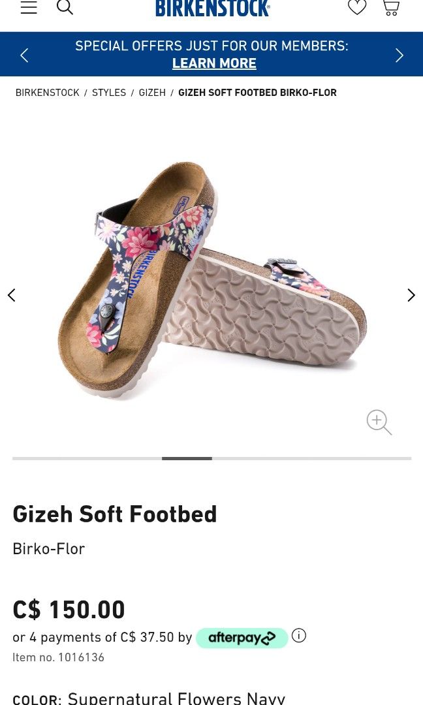Open the hamburger menu

click(29, 7)
